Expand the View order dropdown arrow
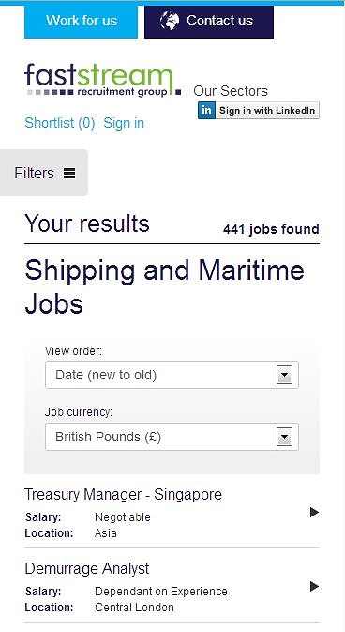Screen dimensions: 345x632 tap(285, 376)
